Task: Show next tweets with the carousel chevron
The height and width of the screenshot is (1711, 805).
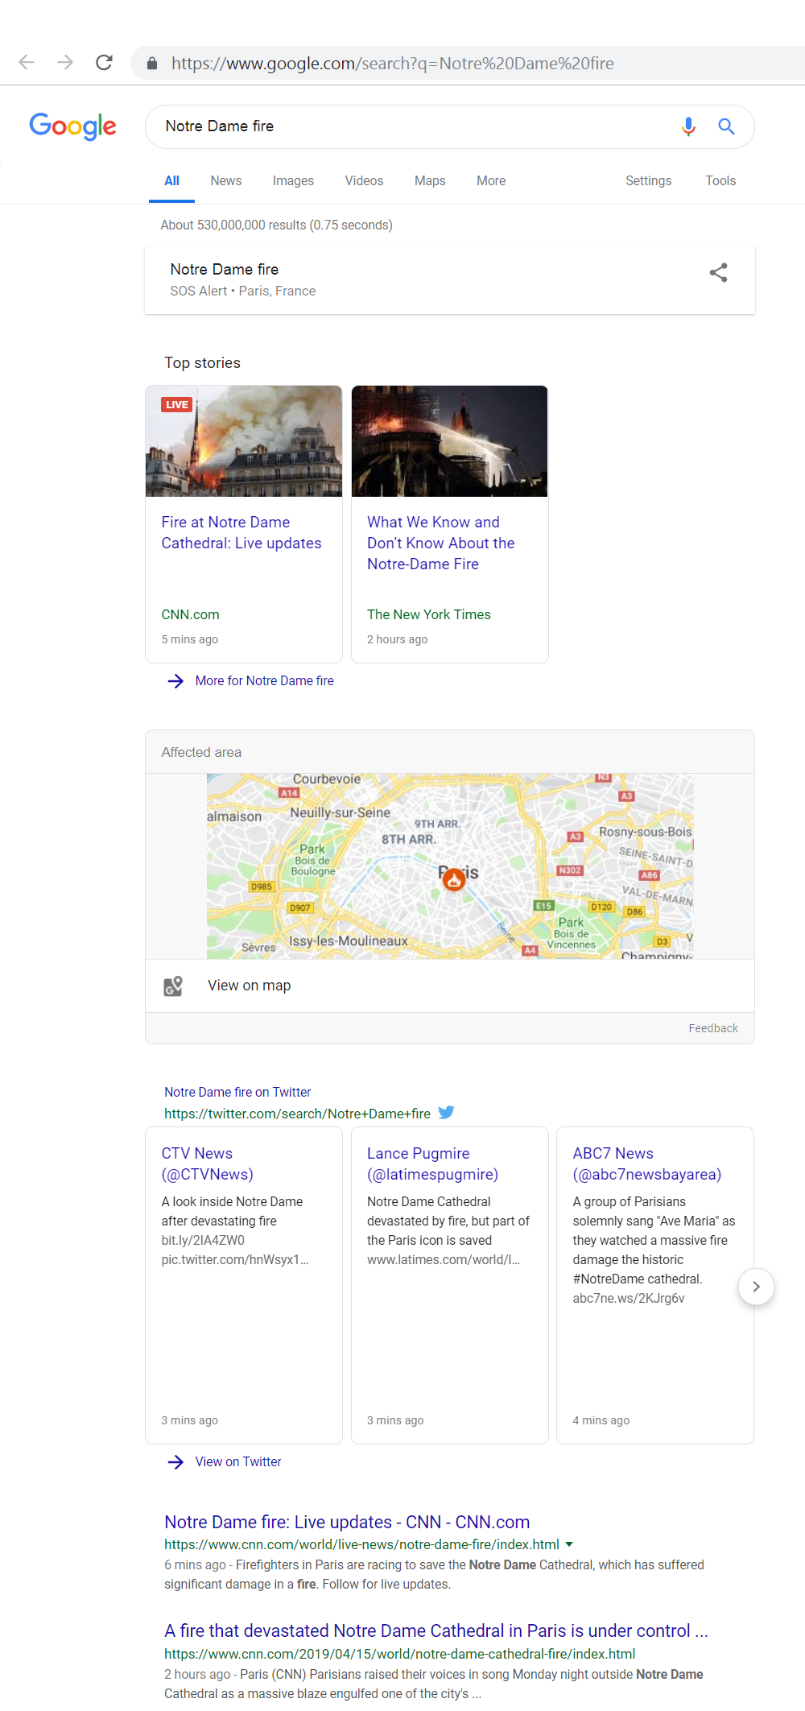Action: 756,1287
